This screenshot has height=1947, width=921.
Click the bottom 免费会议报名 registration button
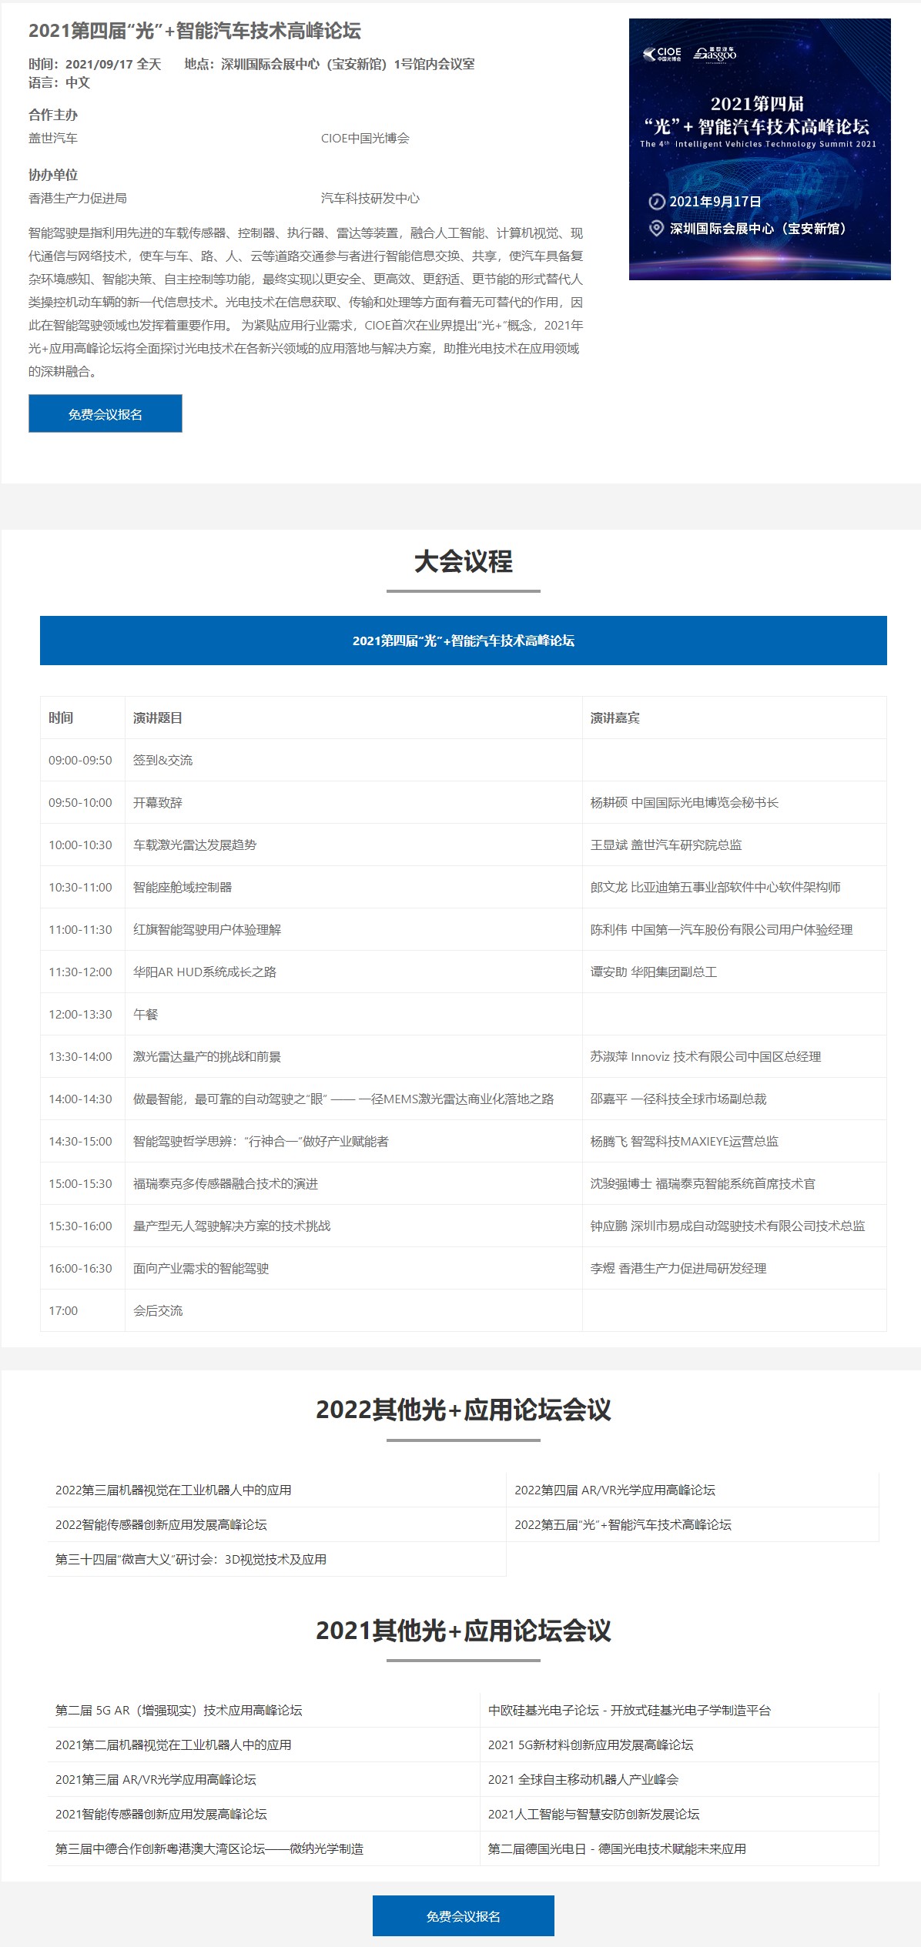464,1915
